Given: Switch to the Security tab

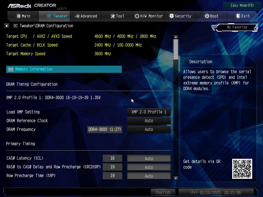Looking at the screenshot, I should pyautogui.click(x=180, y=16).
